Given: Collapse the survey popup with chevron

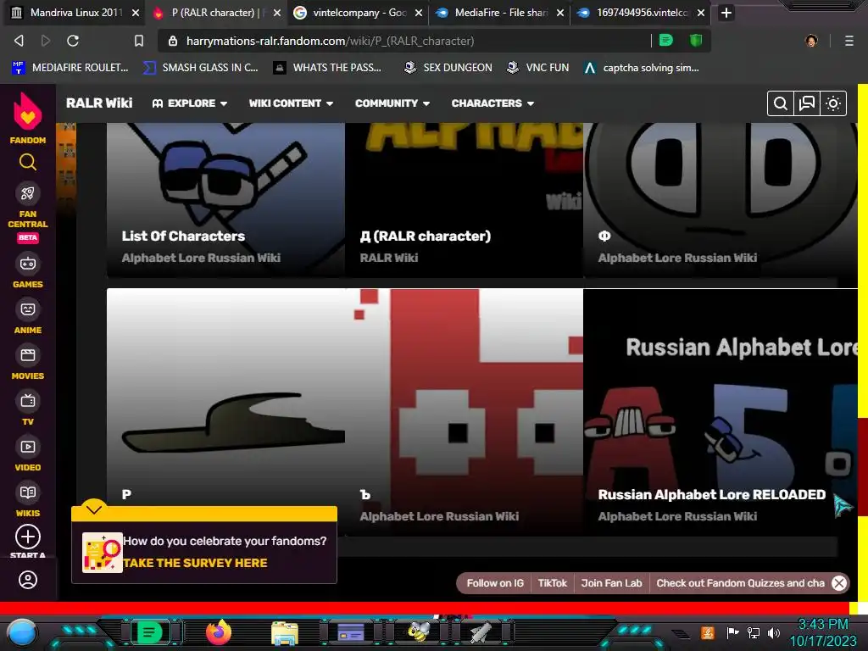Looking at the screenshot, I should 94,509.
